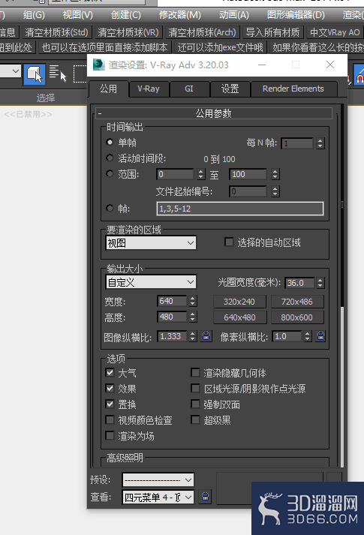
Task: Click the 中文VRay AO toolbar button
Action: [334, 32]
